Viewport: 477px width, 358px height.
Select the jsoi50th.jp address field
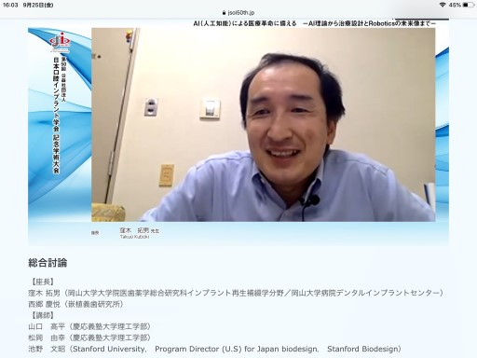click(x=238, y=13)
